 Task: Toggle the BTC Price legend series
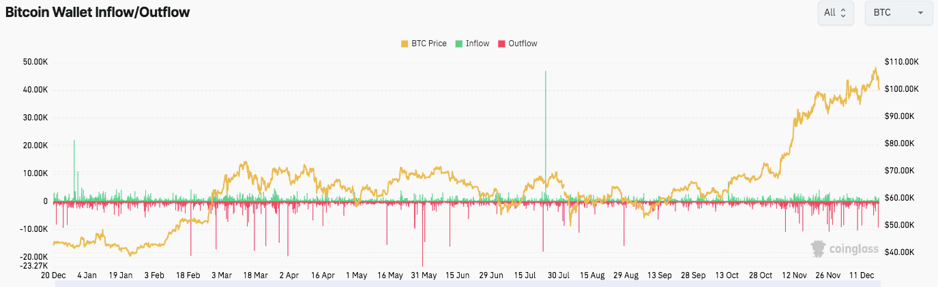[423, 44]
